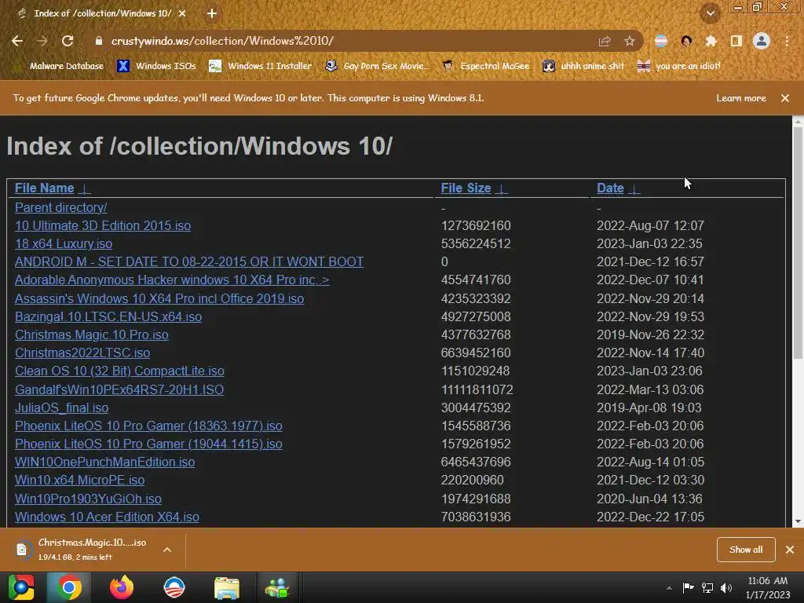Go back with the browser back arrow
Image resolution: width=804 pixels, height=603 pixels.
17,41
